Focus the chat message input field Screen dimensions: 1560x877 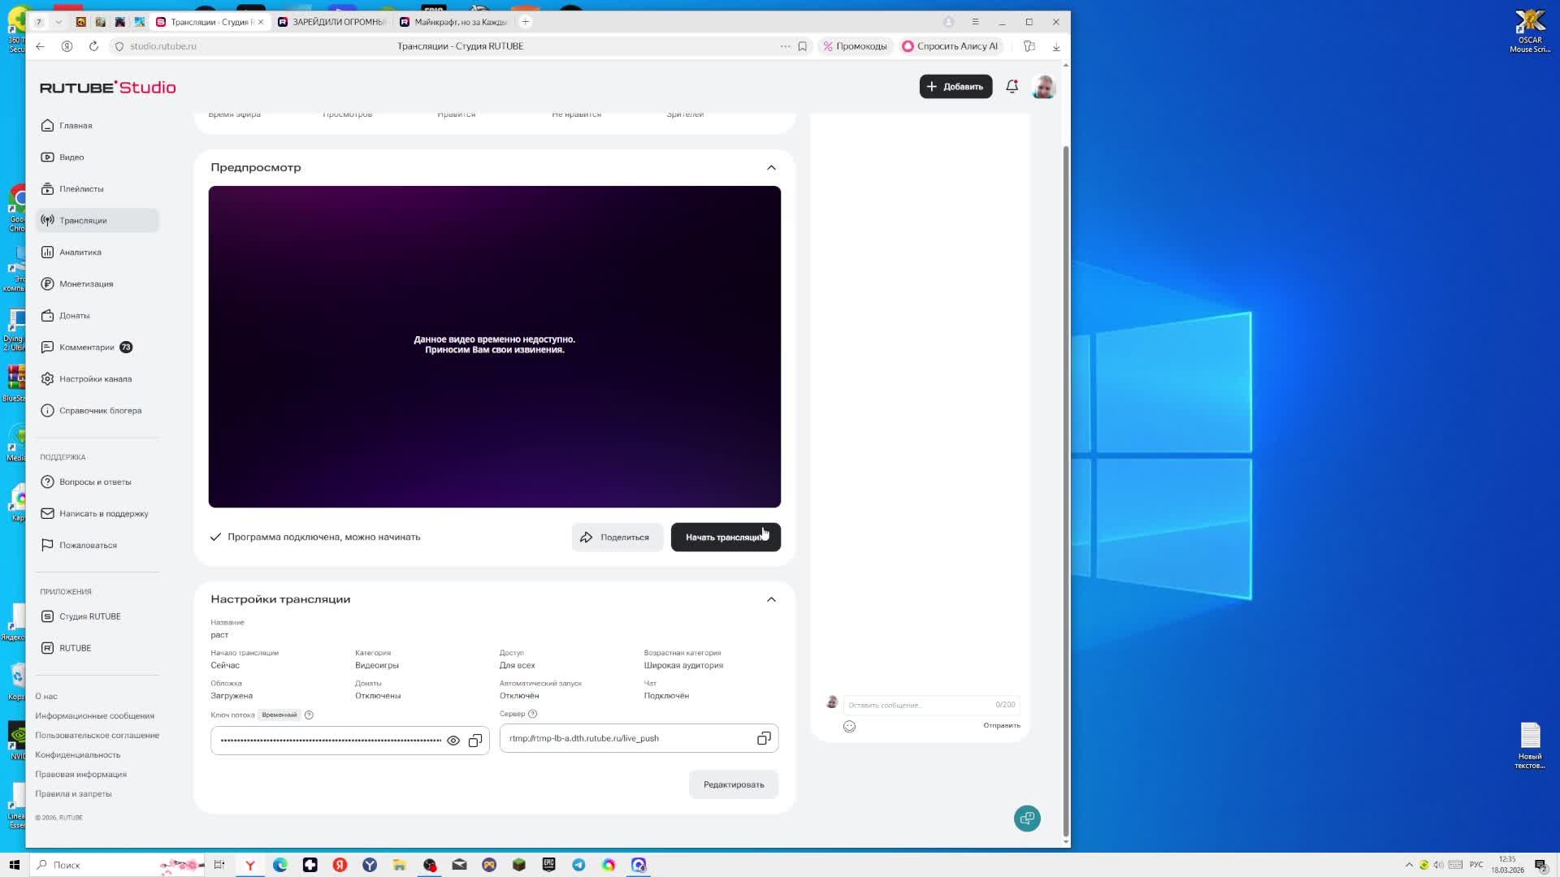(918, 705)
